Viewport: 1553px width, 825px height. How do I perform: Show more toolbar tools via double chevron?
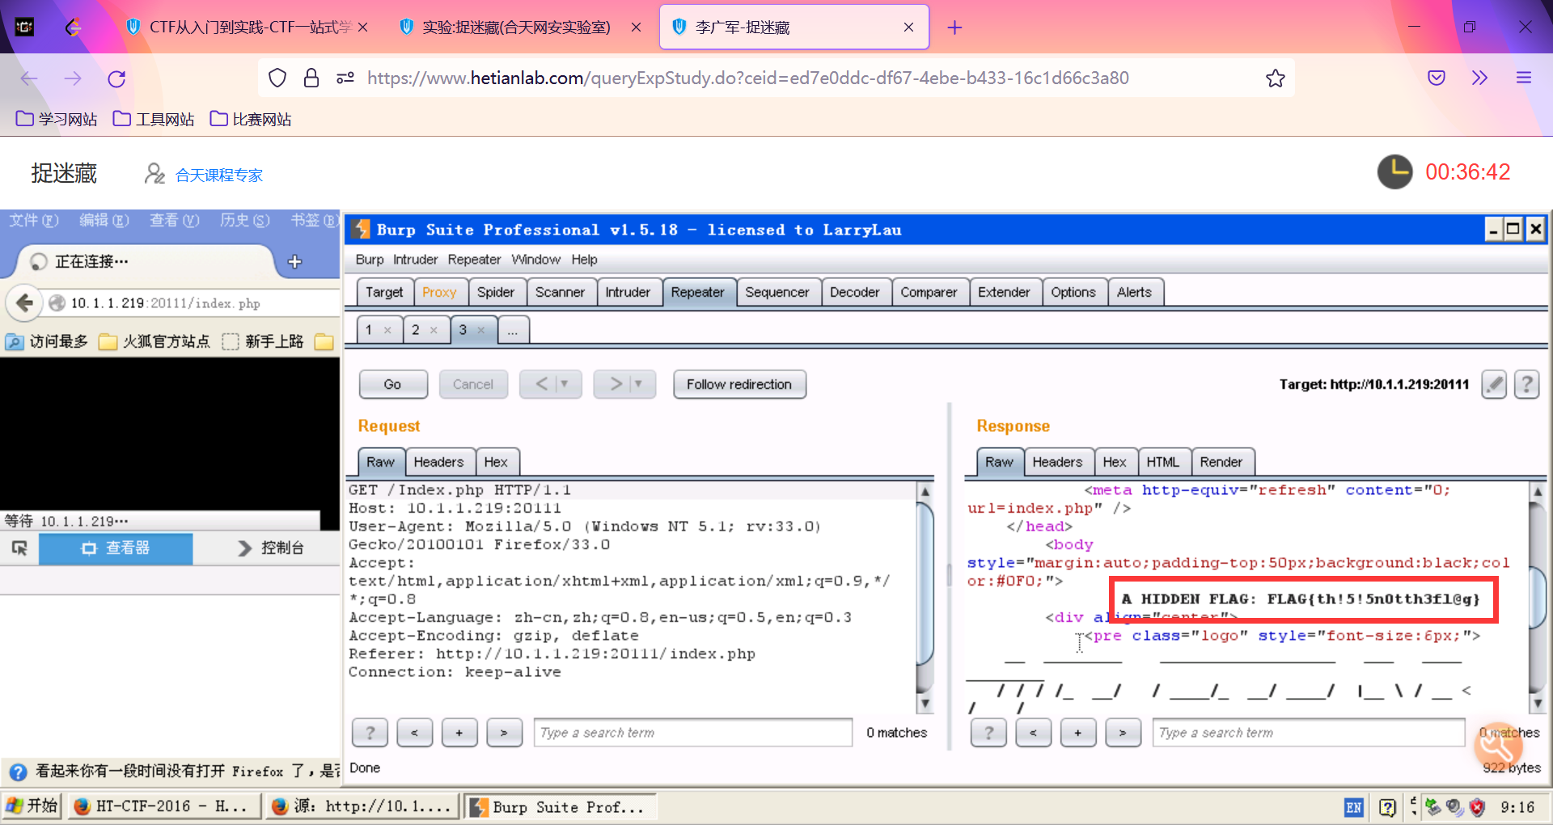(x=1479, y=78)
